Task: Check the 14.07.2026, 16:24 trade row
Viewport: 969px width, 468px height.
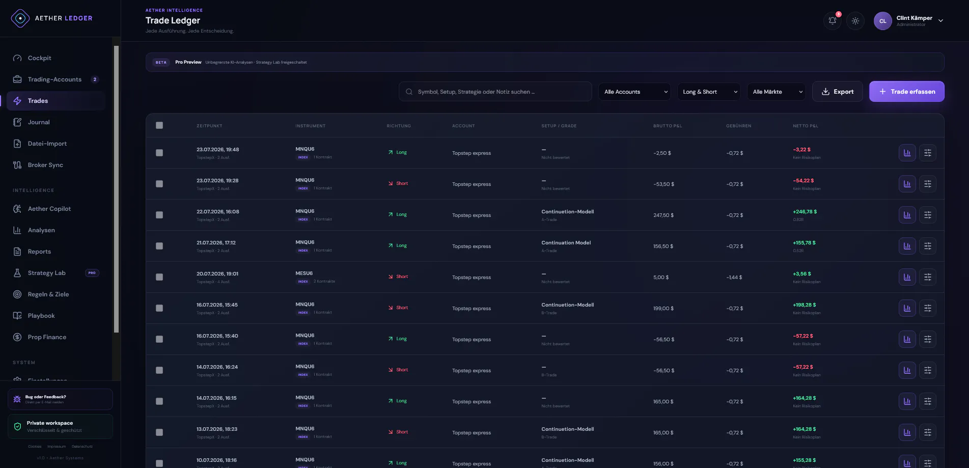Action: pyautogui.click(x=159, y=370)
